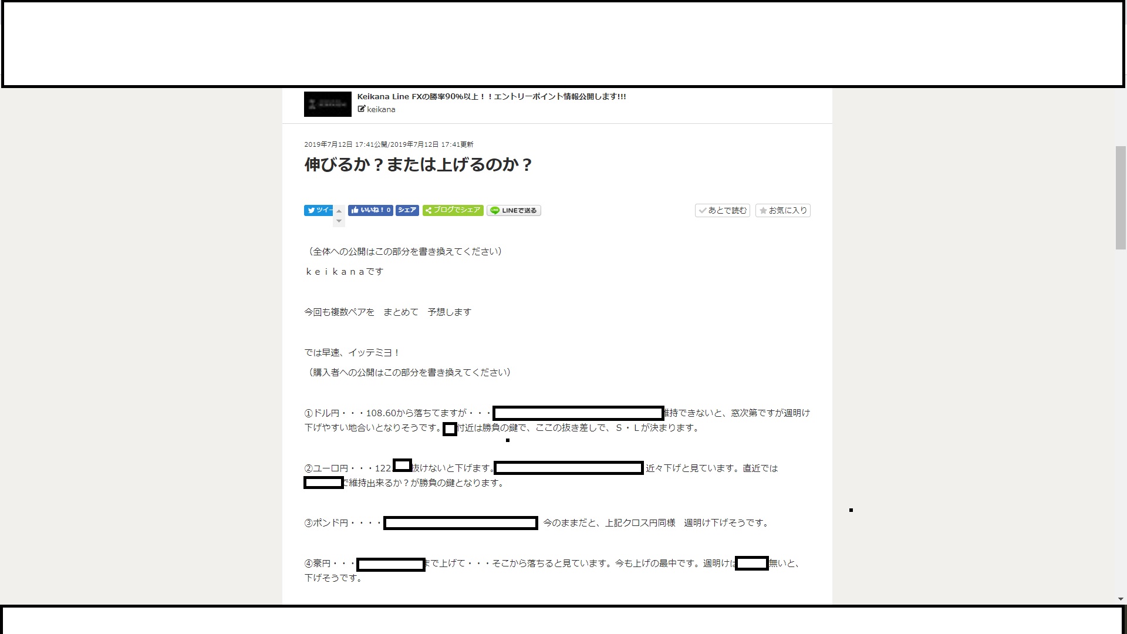1127x634 pixels.
Task: Click the blue Facebook シェア button
Action: click(x=407, y=210)
